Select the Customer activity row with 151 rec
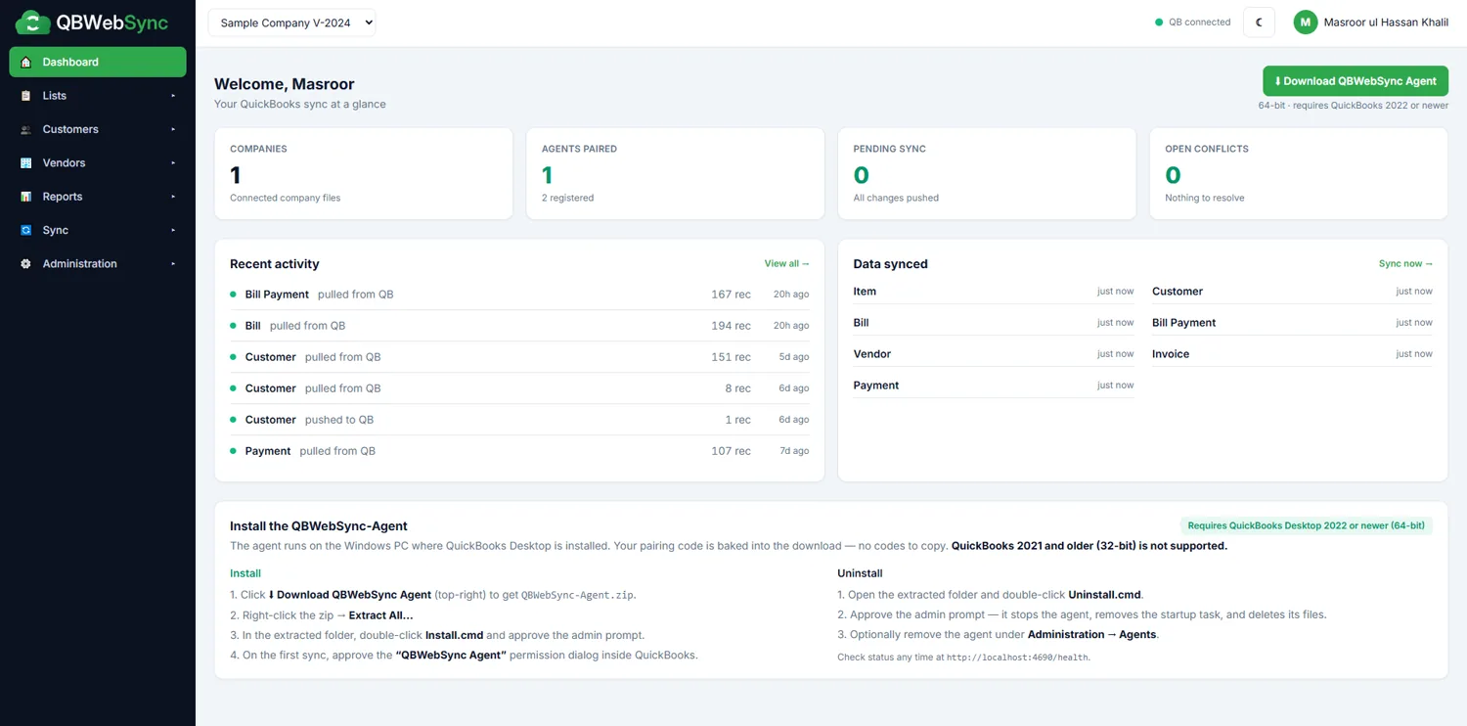 coord(519,357)
